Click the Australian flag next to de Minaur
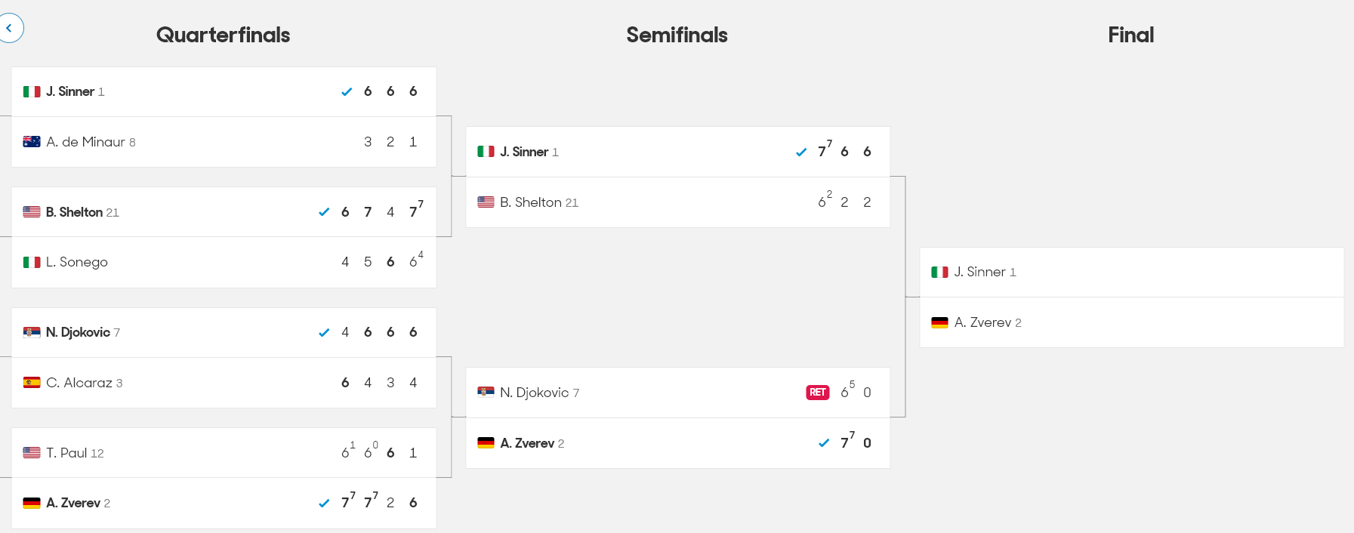Image resolution: width=1354 pixels, height=533 pixels. tap(32, 142)
